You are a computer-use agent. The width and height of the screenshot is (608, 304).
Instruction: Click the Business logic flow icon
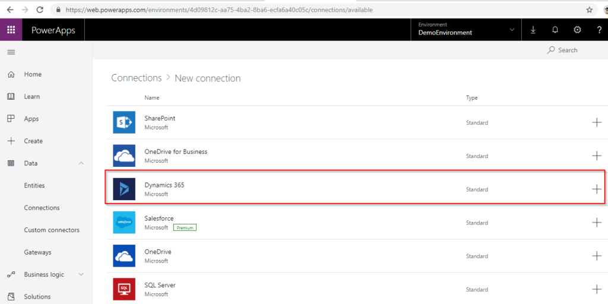tap(11, 274)
